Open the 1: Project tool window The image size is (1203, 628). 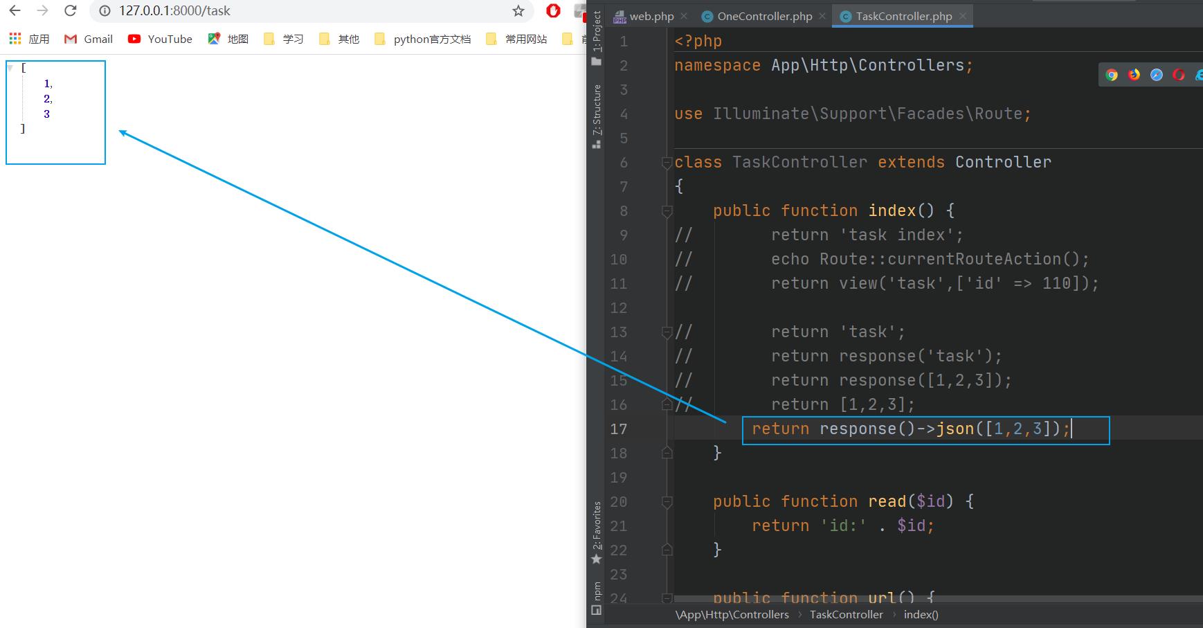click(x=597, y=38)
